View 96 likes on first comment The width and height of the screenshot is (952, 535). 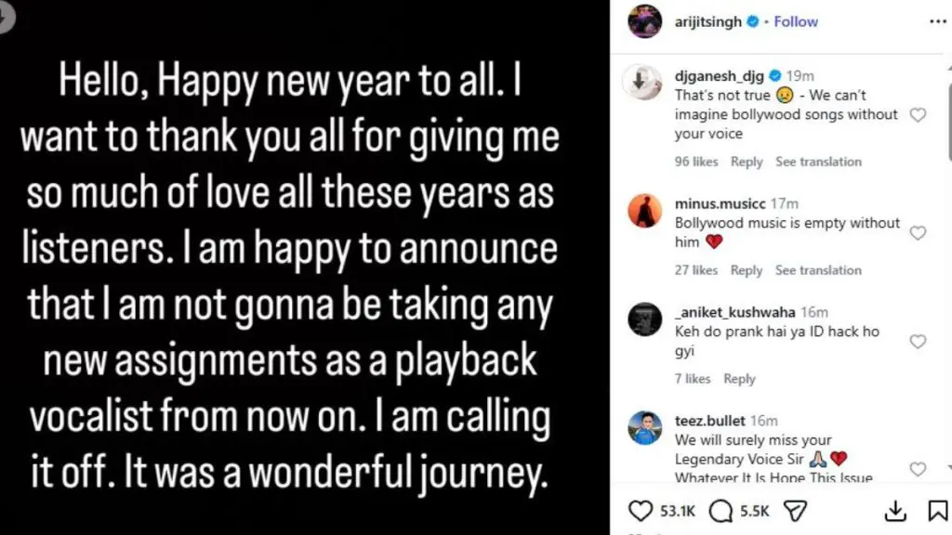696,162
